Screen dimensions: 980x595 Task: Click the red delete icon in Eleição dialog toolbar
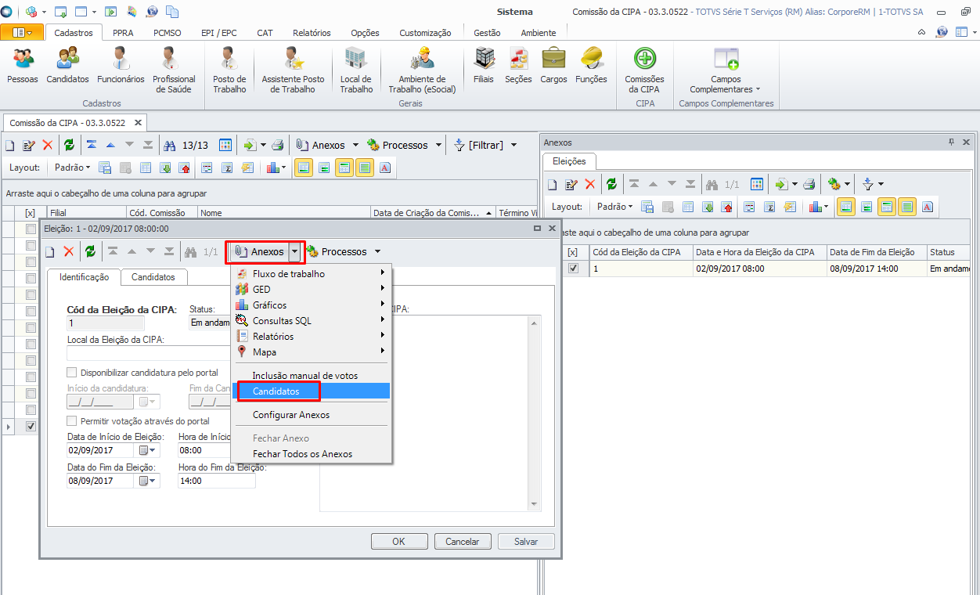tap(69, 251)
